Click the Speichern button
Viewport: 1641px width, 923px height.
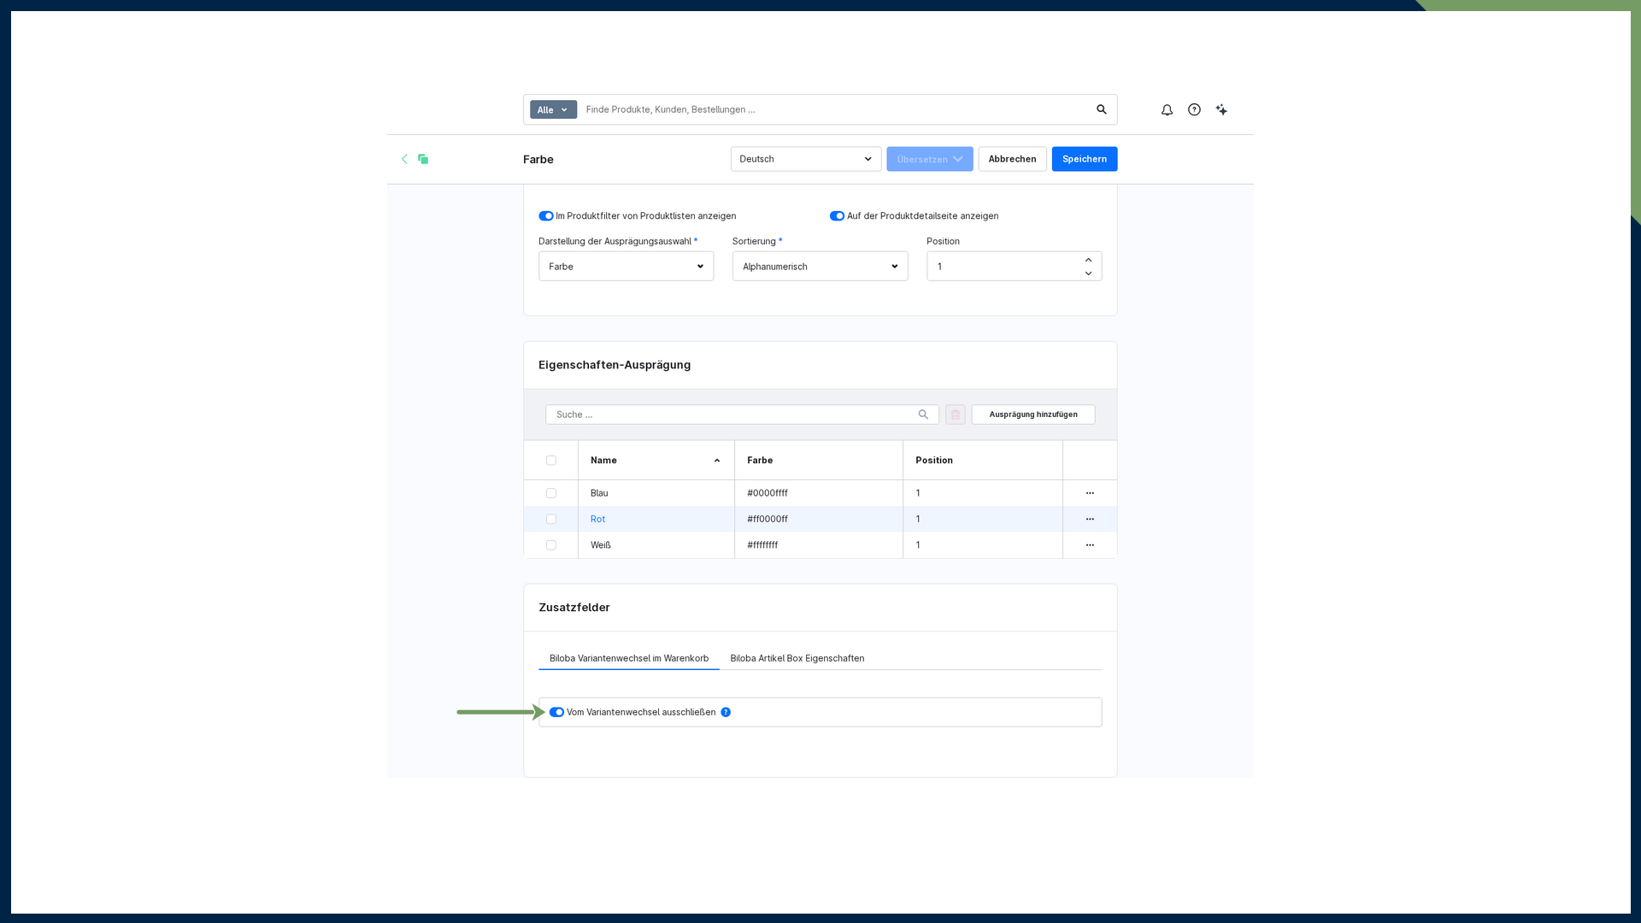coord(1085,159)
